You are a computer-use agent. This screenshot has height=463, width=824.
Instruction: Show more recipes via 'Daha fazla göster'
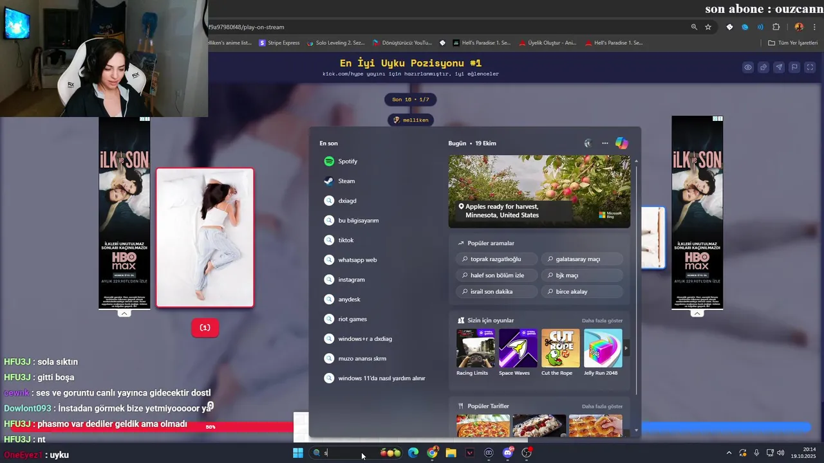pyautogui.click(x=602, y=406)
